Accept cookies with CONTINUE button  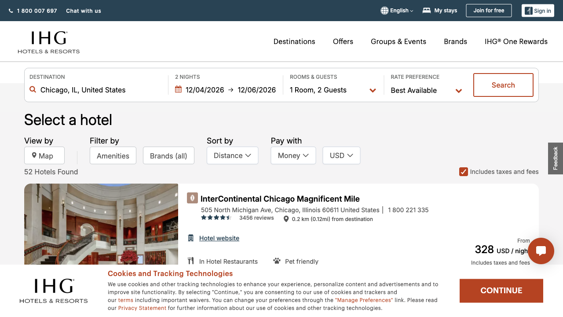[x=501, y=291]
